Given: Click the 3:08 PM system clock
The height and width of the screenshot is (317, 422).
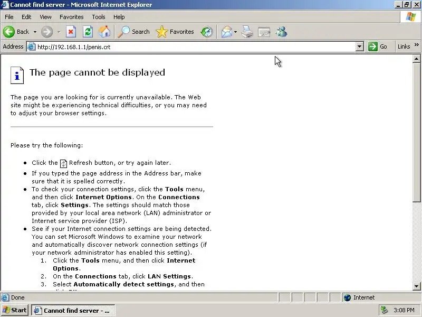Looking at the screenshot, I should click(x=404, y=310).
